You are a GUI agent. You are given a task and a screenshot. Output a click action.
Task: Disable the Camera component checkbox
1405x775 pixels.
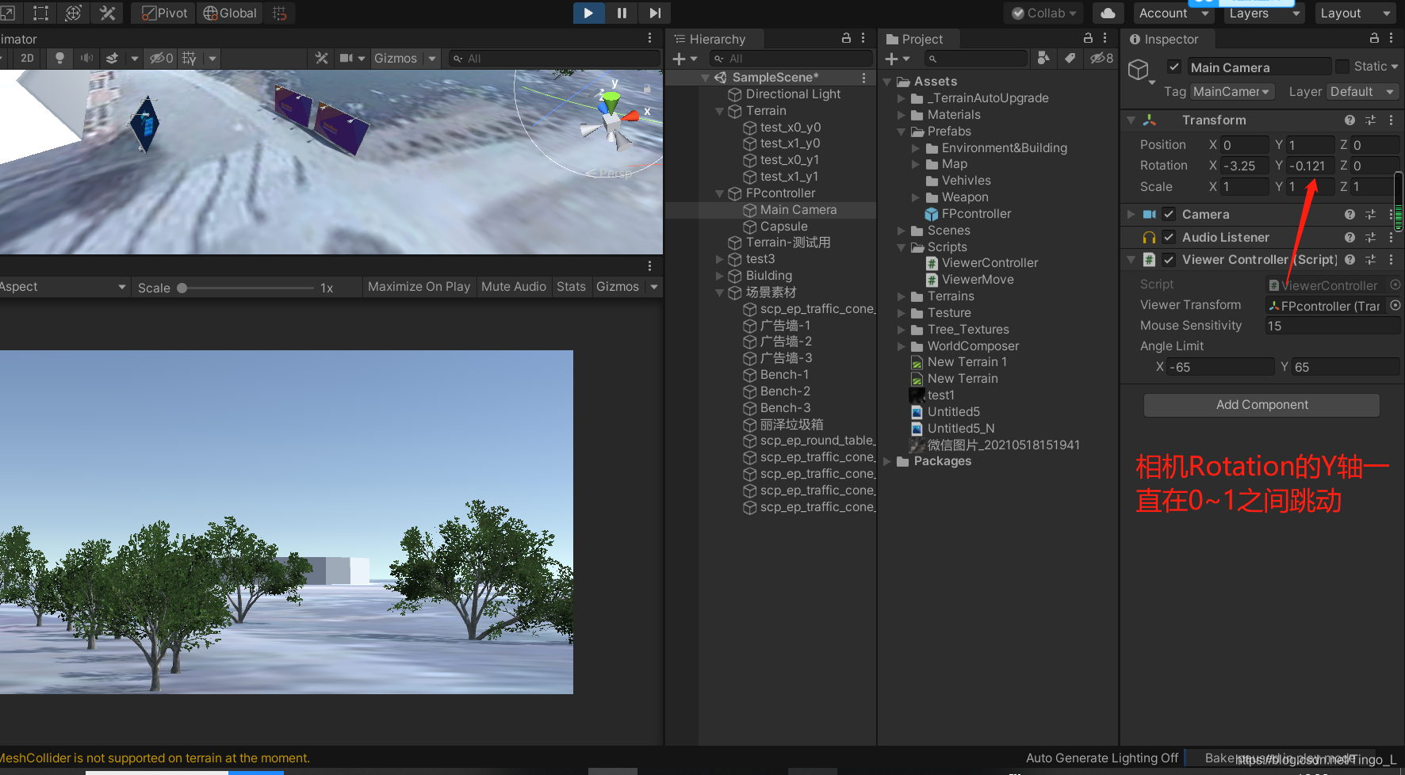1169,214
